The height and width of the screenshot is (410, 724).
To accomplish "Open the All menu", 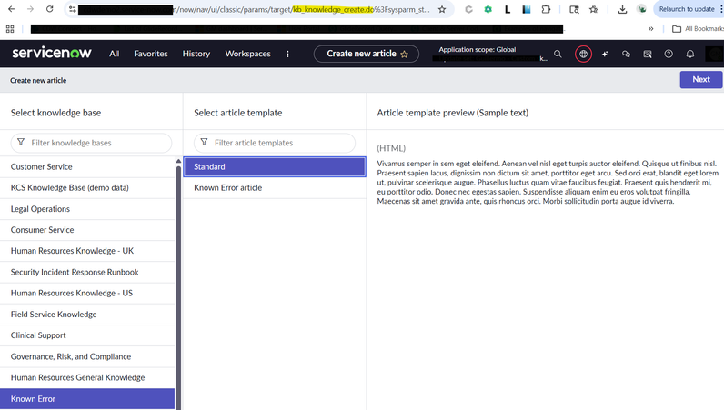I will (x=114, y=54).
